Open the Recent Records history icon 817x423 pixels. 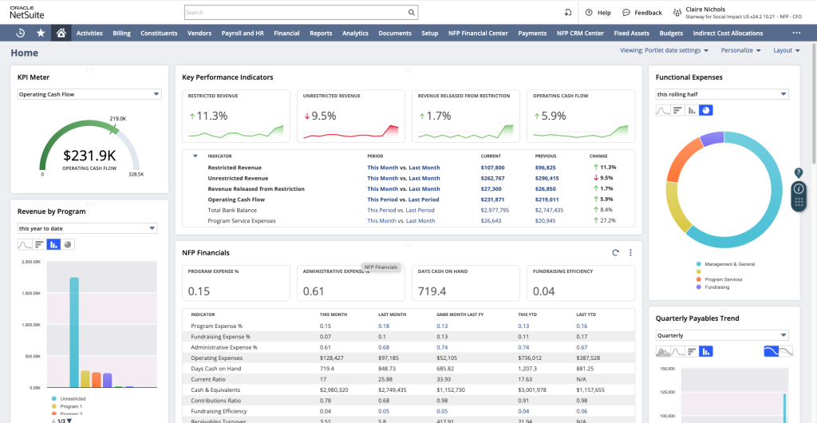(x=21, y=34)
